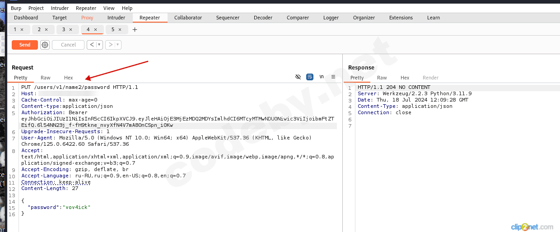Add a new Repeater tab with plus
This screenshot has width=560, height=232.
[x=135, y=30]
